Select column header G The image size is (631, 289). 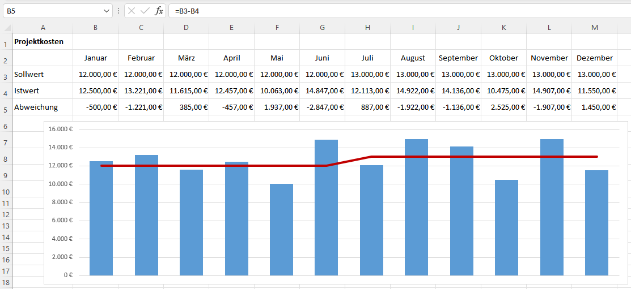click(322, 28)
